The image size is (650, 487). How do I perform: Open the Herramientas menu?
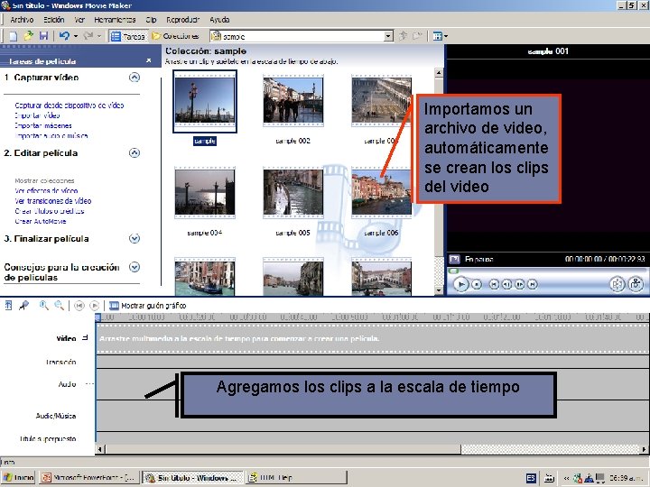[x=115, y=20]
